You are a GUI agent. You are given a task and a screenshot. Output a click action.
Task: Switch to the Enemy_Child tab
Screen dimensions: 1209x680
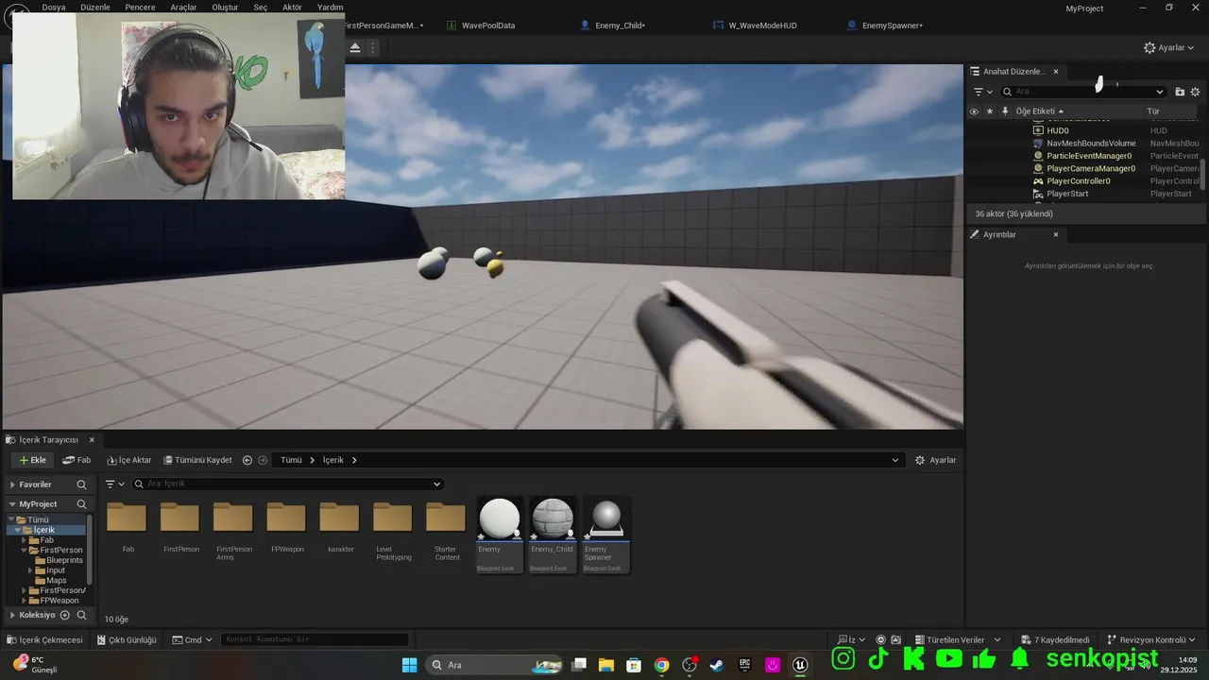click(x=620, y=25)
